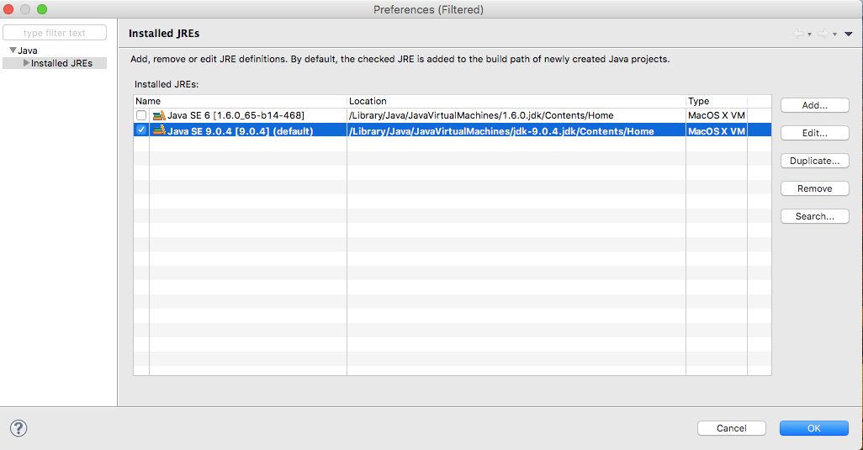
Task: Click the Search... button
Action: (814, 216)
